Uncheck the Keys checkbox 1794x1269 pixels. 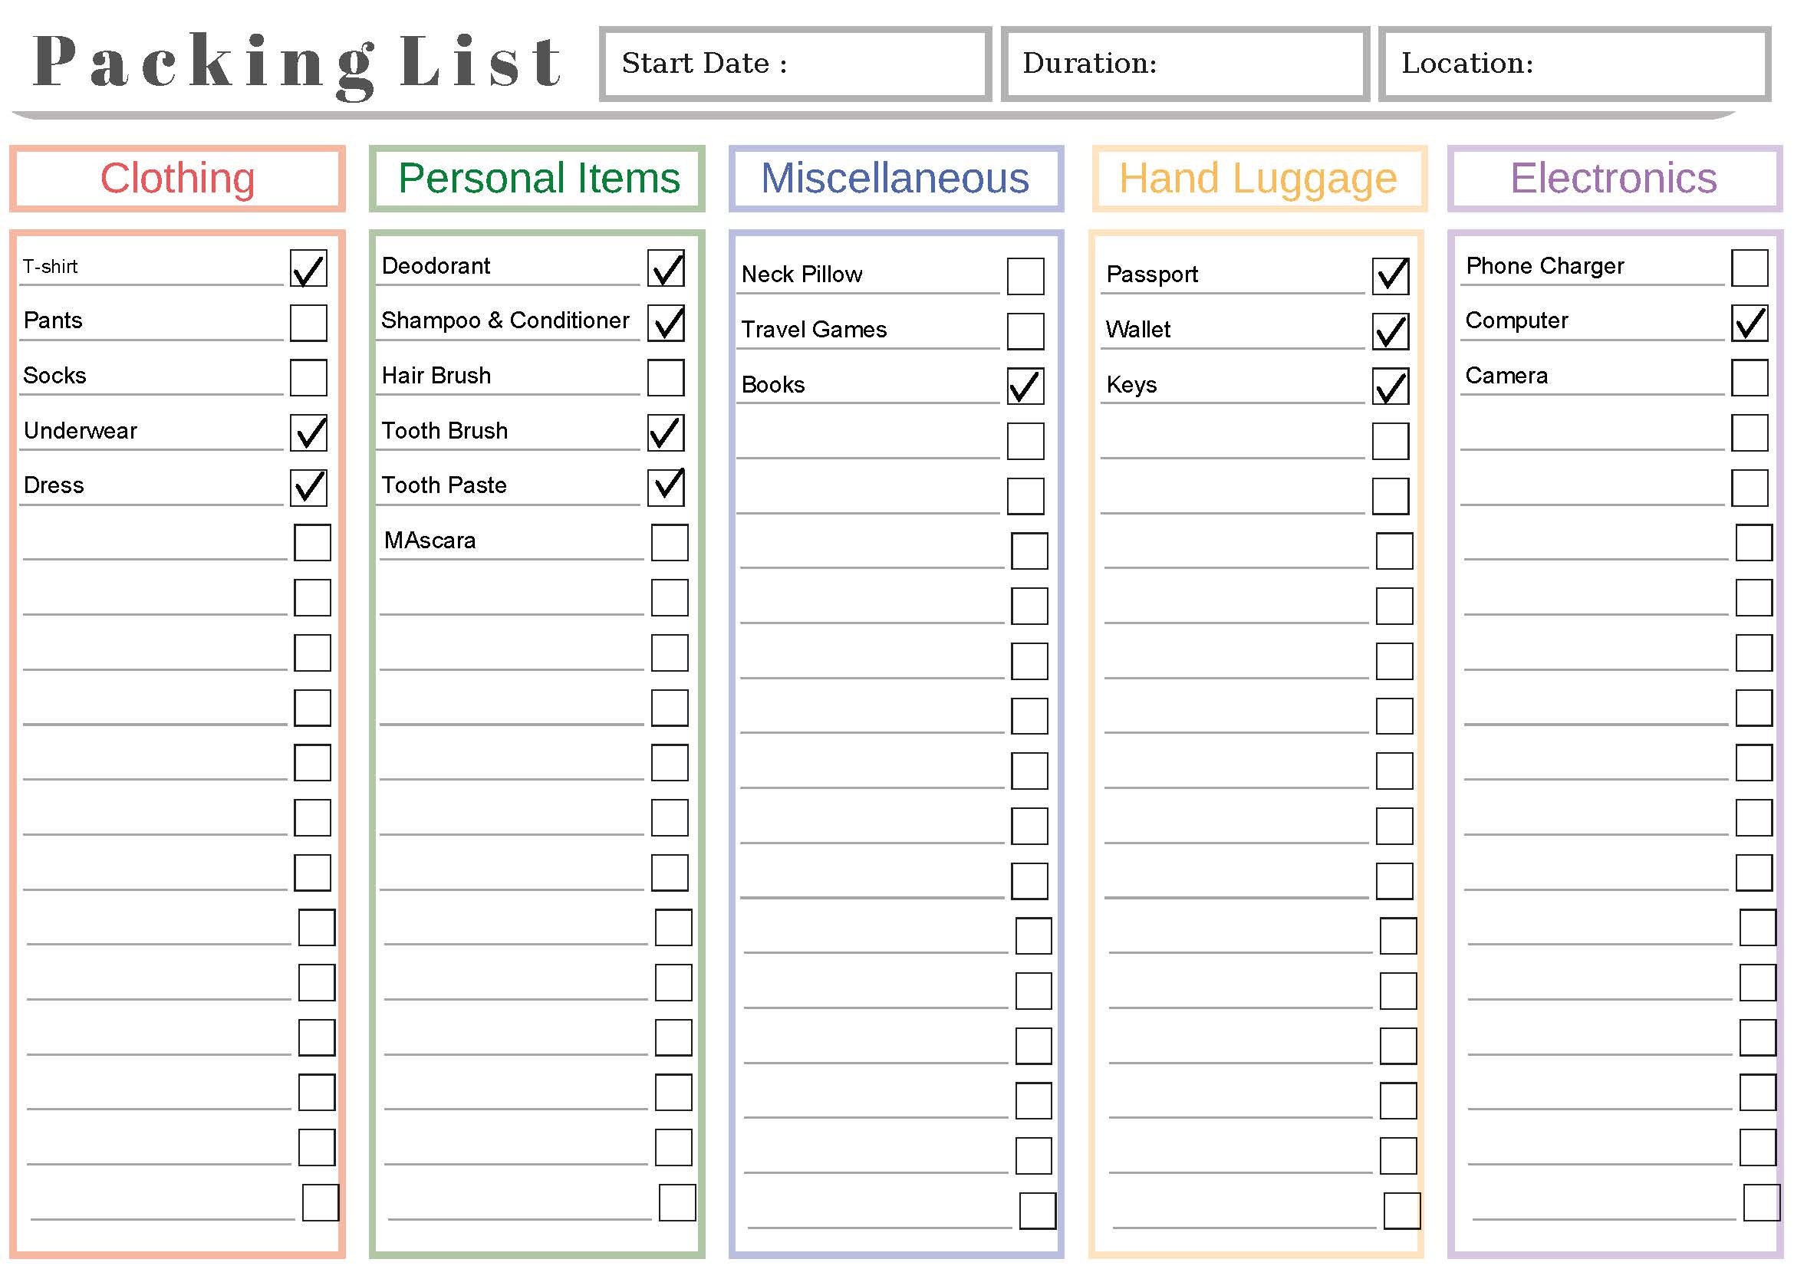coord(1391,386)
